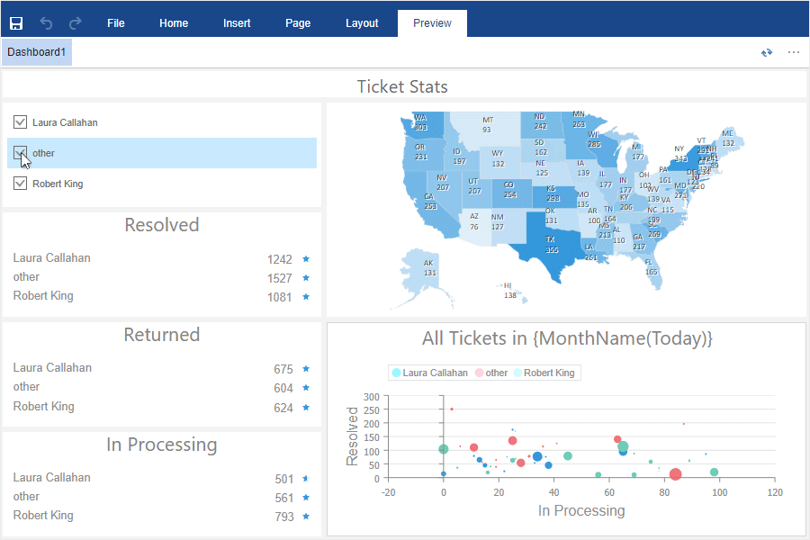Open the Layout ribbon tab
Viewport: 810px width, 540px height.
click(x=362, y=23)
